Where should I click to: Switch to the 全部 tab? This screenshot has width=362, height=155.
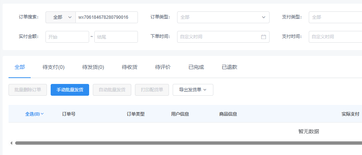[x=20, y=67]
